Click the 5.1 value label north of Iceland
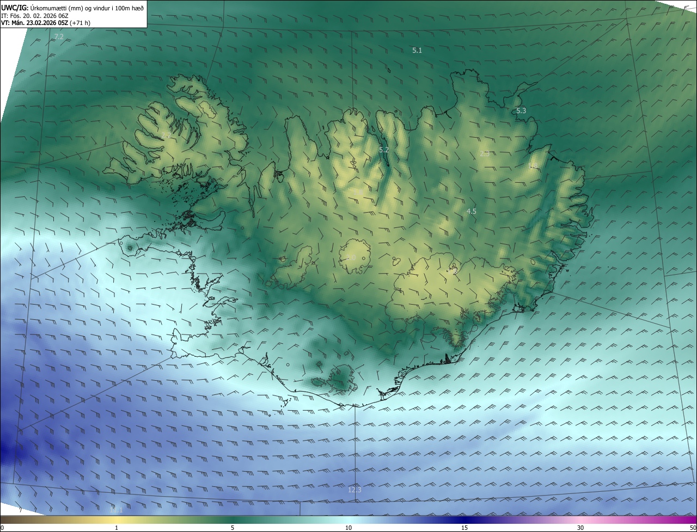697x532 pixels. tap(417, 50)
